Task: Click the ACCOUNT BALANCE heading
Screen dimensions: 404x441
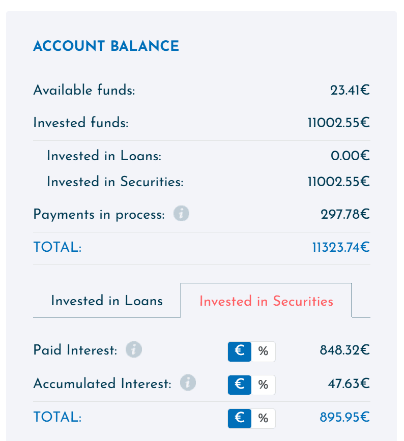Action: point(106,46)
